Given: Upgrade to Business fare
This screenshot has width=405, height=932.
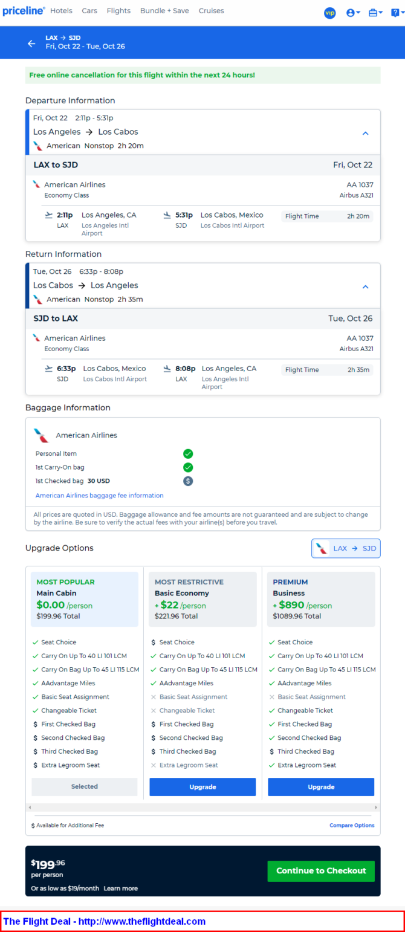Looking at the screenshot, I should click(x=321, y=787).
